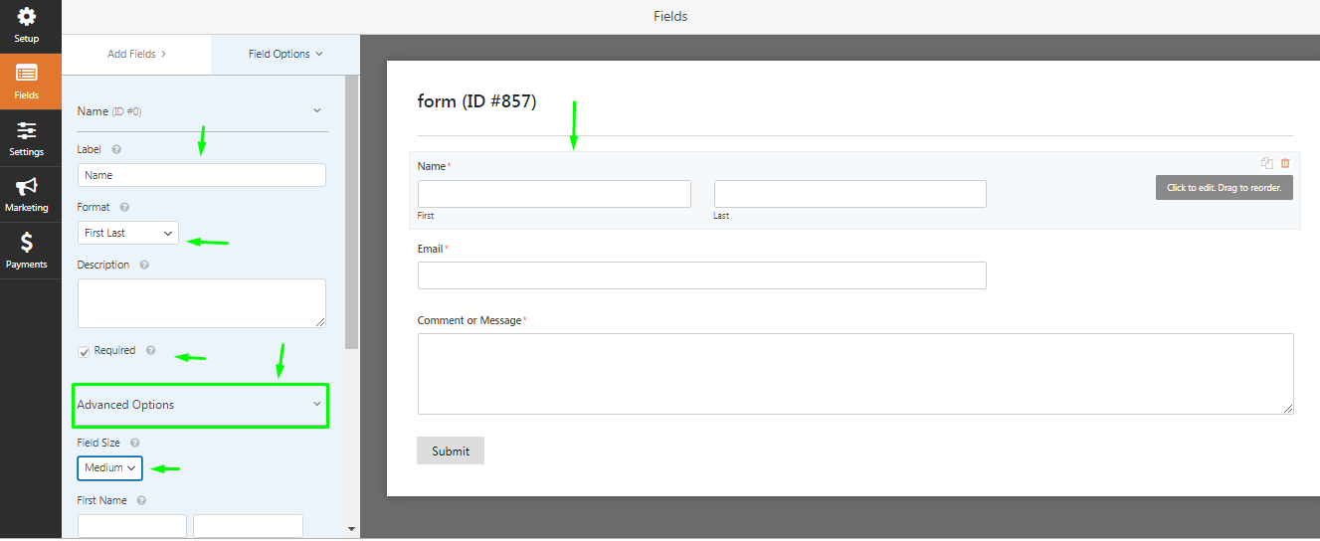Screen dimensions: 1320x541
Task: Click help icon next to Description
Action: click(144, 265)
